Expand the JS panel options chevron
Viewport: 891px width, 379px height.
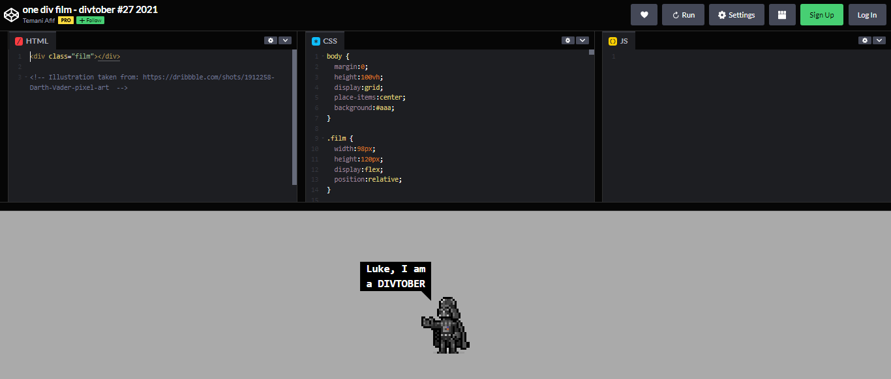pyautogui.click(x=879, y=40)
